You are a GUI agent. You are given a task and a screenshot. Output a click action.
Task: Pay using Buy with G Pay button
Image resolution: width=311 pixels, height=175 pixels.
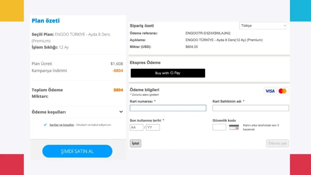(168, 73)
